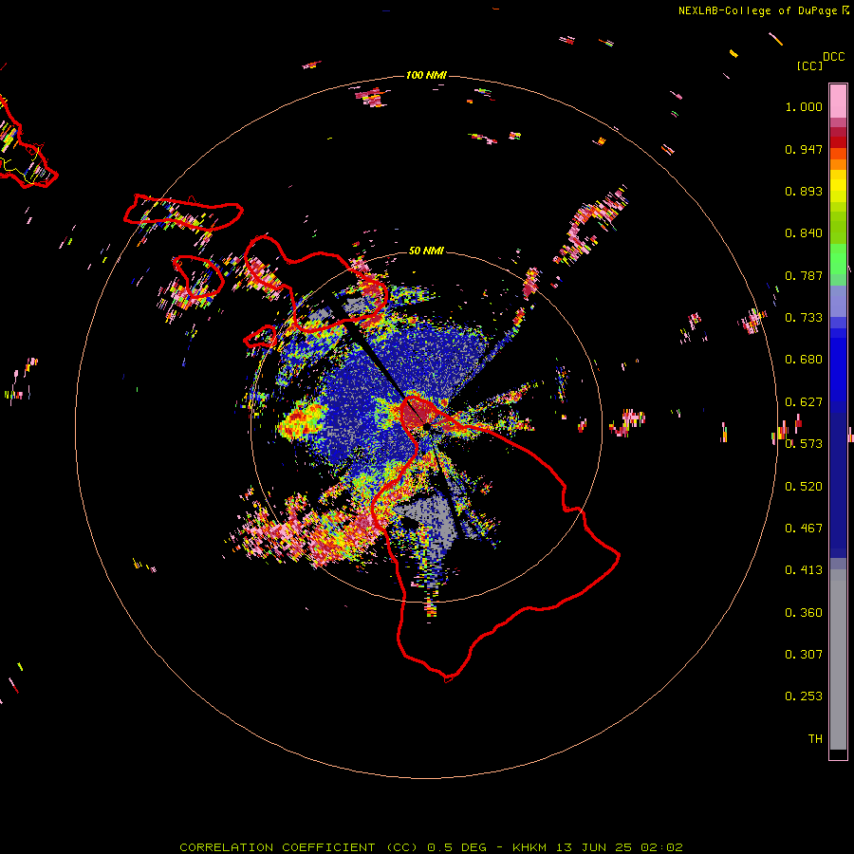Click the 0.787 scale value
The width and height of the screenshot is (854, 854).
(804, 275)
